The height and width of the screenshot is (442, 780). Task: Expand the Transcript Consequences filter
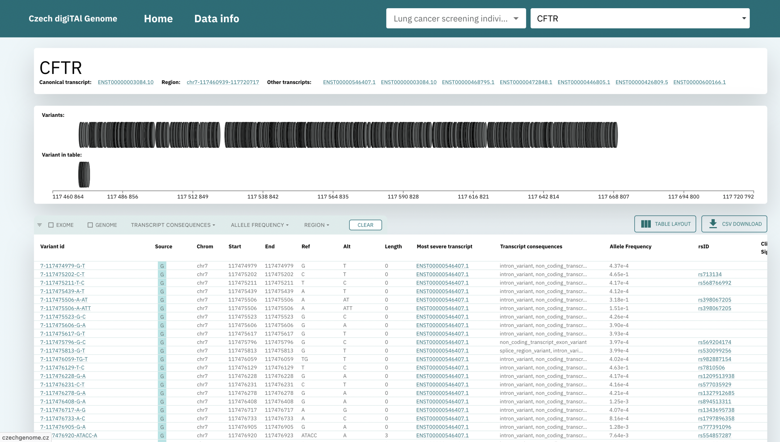click(173, 225)
